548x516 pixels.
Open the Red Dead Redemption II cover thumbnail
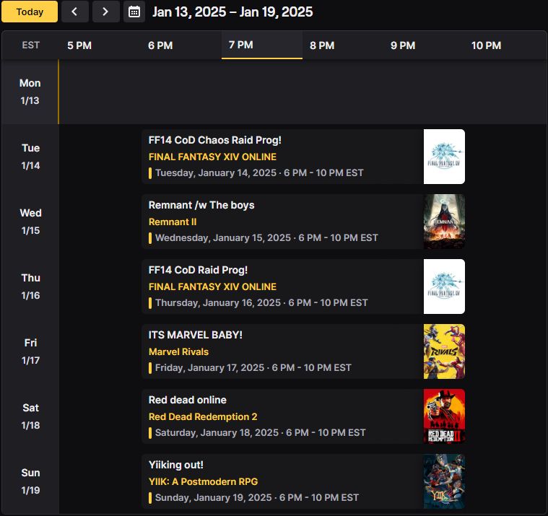444,416
